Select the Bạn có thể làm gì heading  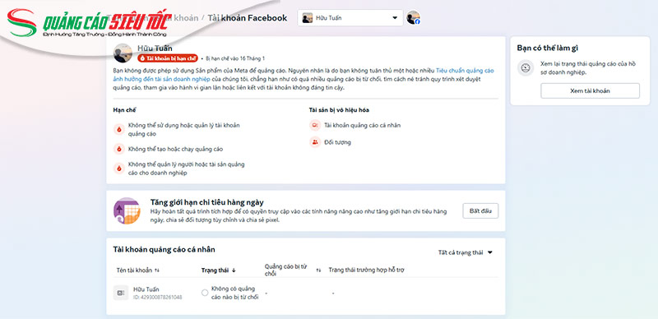click(x=547, y=48)
